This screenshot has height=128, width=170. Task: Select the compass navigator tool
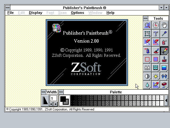(156, 25)
